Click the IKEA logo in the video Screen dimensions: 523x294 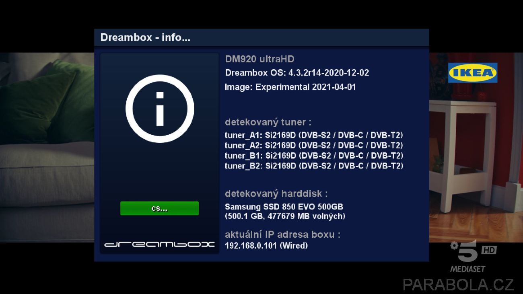coord(473,73)
